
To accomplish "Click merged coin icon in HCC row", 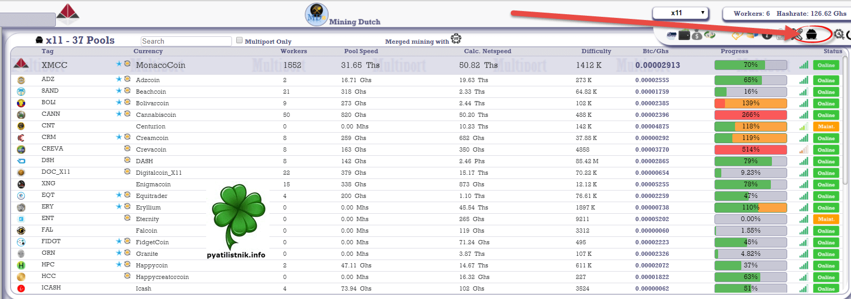I will coord(127,276).
